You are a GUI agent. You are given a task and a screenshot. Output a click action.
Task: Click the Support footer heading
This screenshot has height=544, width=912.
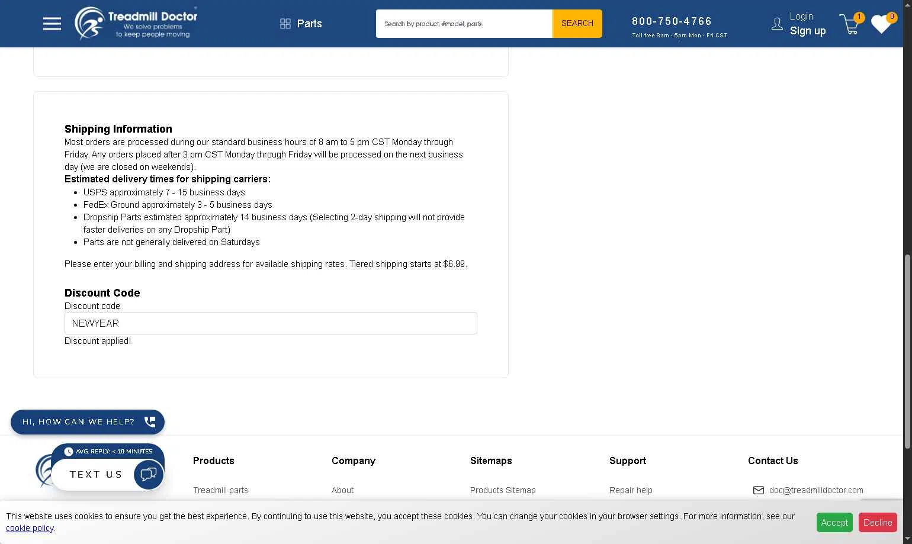(628, 461)
